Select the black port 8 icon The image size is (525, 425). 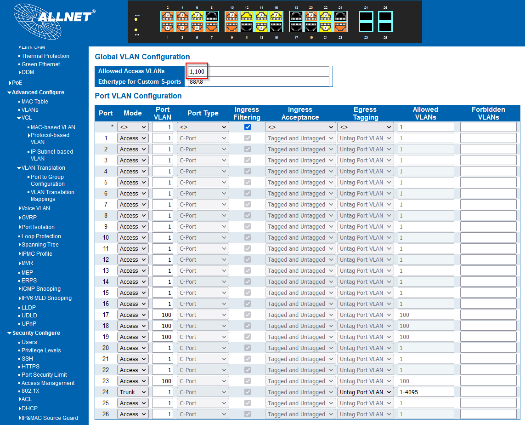212,17
